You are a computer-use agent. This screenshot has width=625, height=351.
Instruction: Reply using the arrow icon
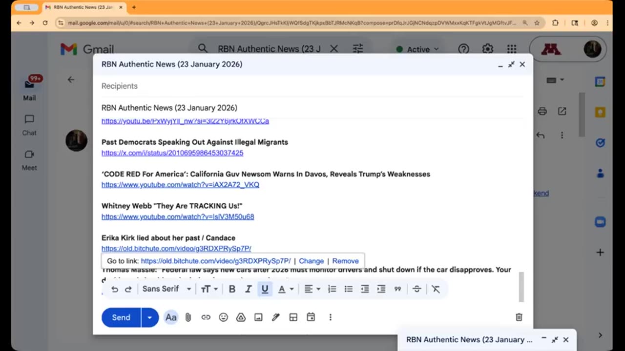coord(540,135)
